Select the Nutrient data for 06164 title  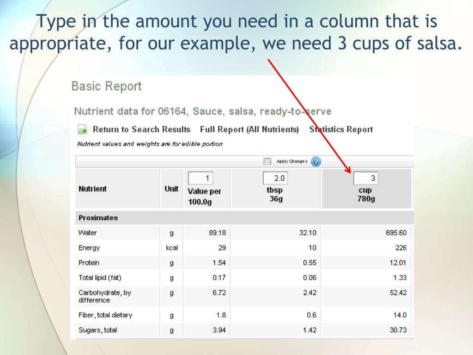pyautogui.click(x=202, y=111)
